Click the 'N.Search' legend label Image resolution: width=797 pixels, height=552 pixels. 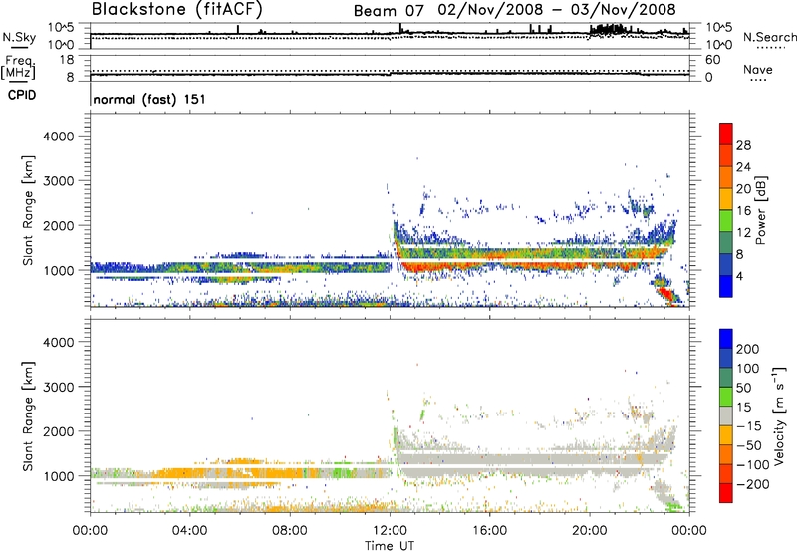click(769, 37)
